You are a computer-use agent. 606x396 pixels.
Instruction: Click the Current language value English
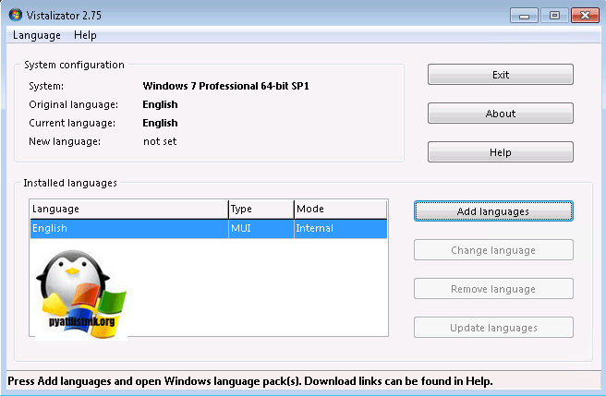(x=160, y=123)
